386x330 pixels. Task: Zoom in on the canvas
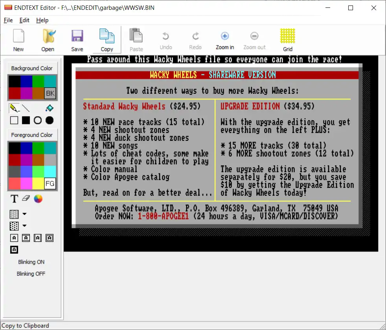click(225, 40)
